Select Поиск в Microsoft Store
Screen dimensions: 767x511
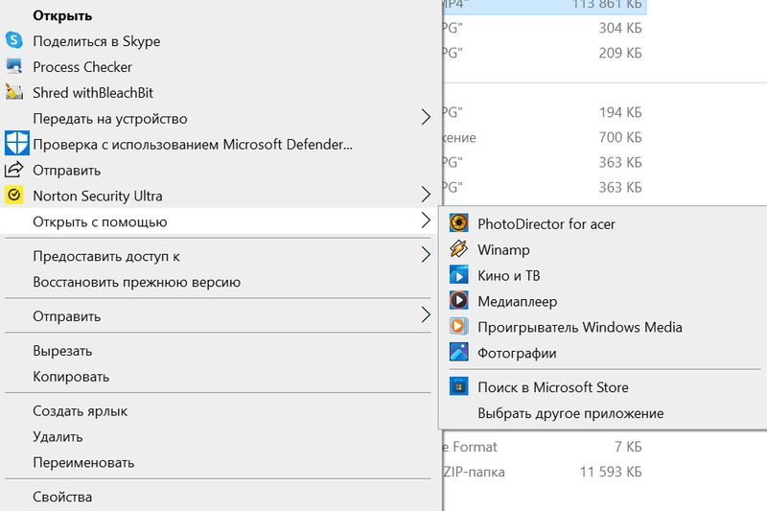603,387
